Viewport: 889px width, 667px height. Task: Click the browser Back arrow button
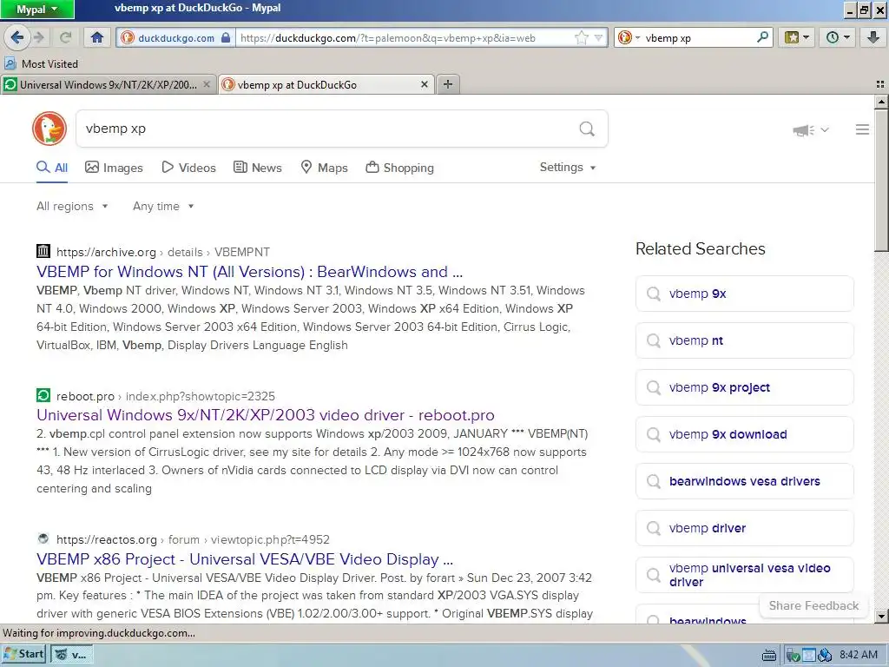click(17, 37)
